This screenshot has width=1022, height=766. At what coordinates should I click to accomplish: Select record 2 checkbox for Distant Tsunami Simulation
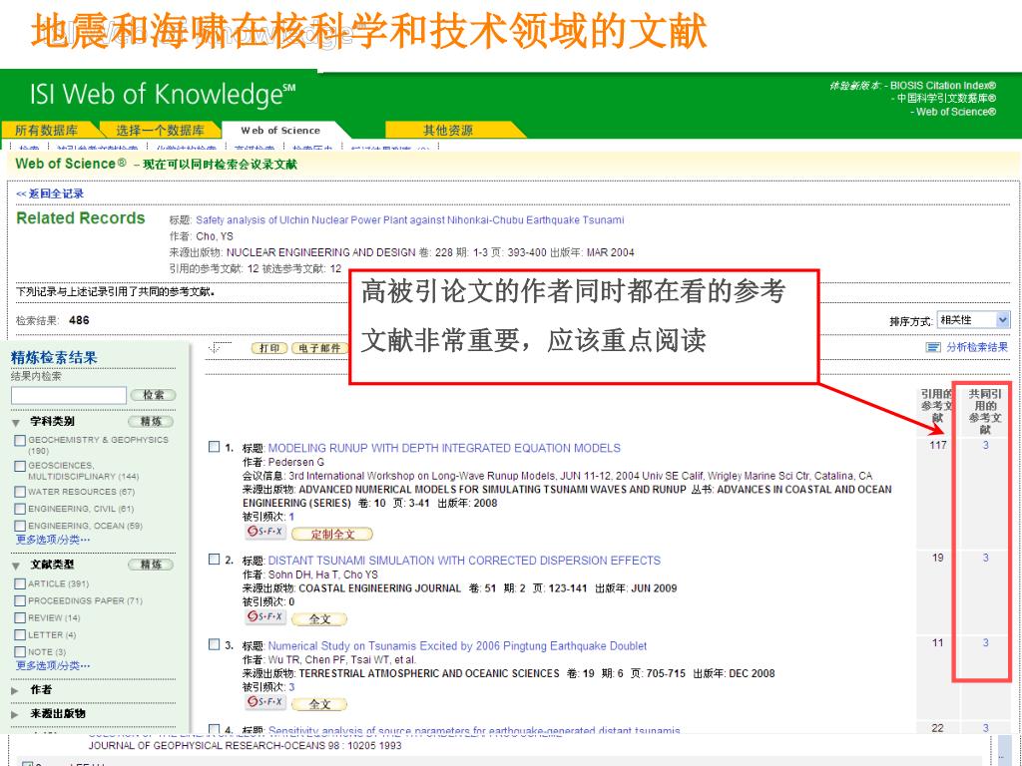coord(214,559)
